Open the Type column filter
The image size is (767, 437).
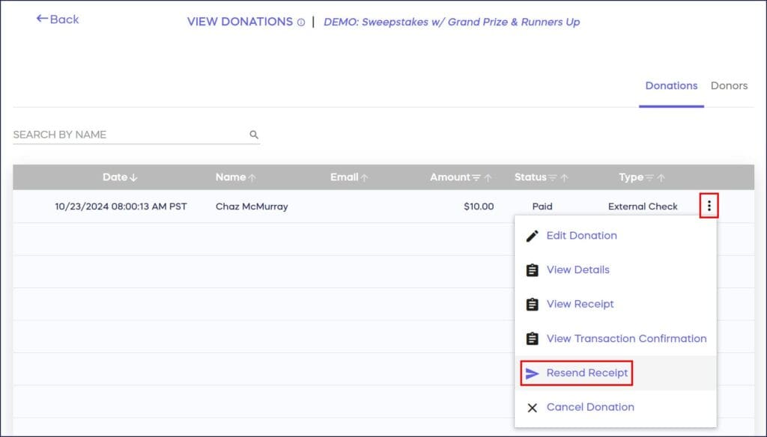click(x=649, y=177)
